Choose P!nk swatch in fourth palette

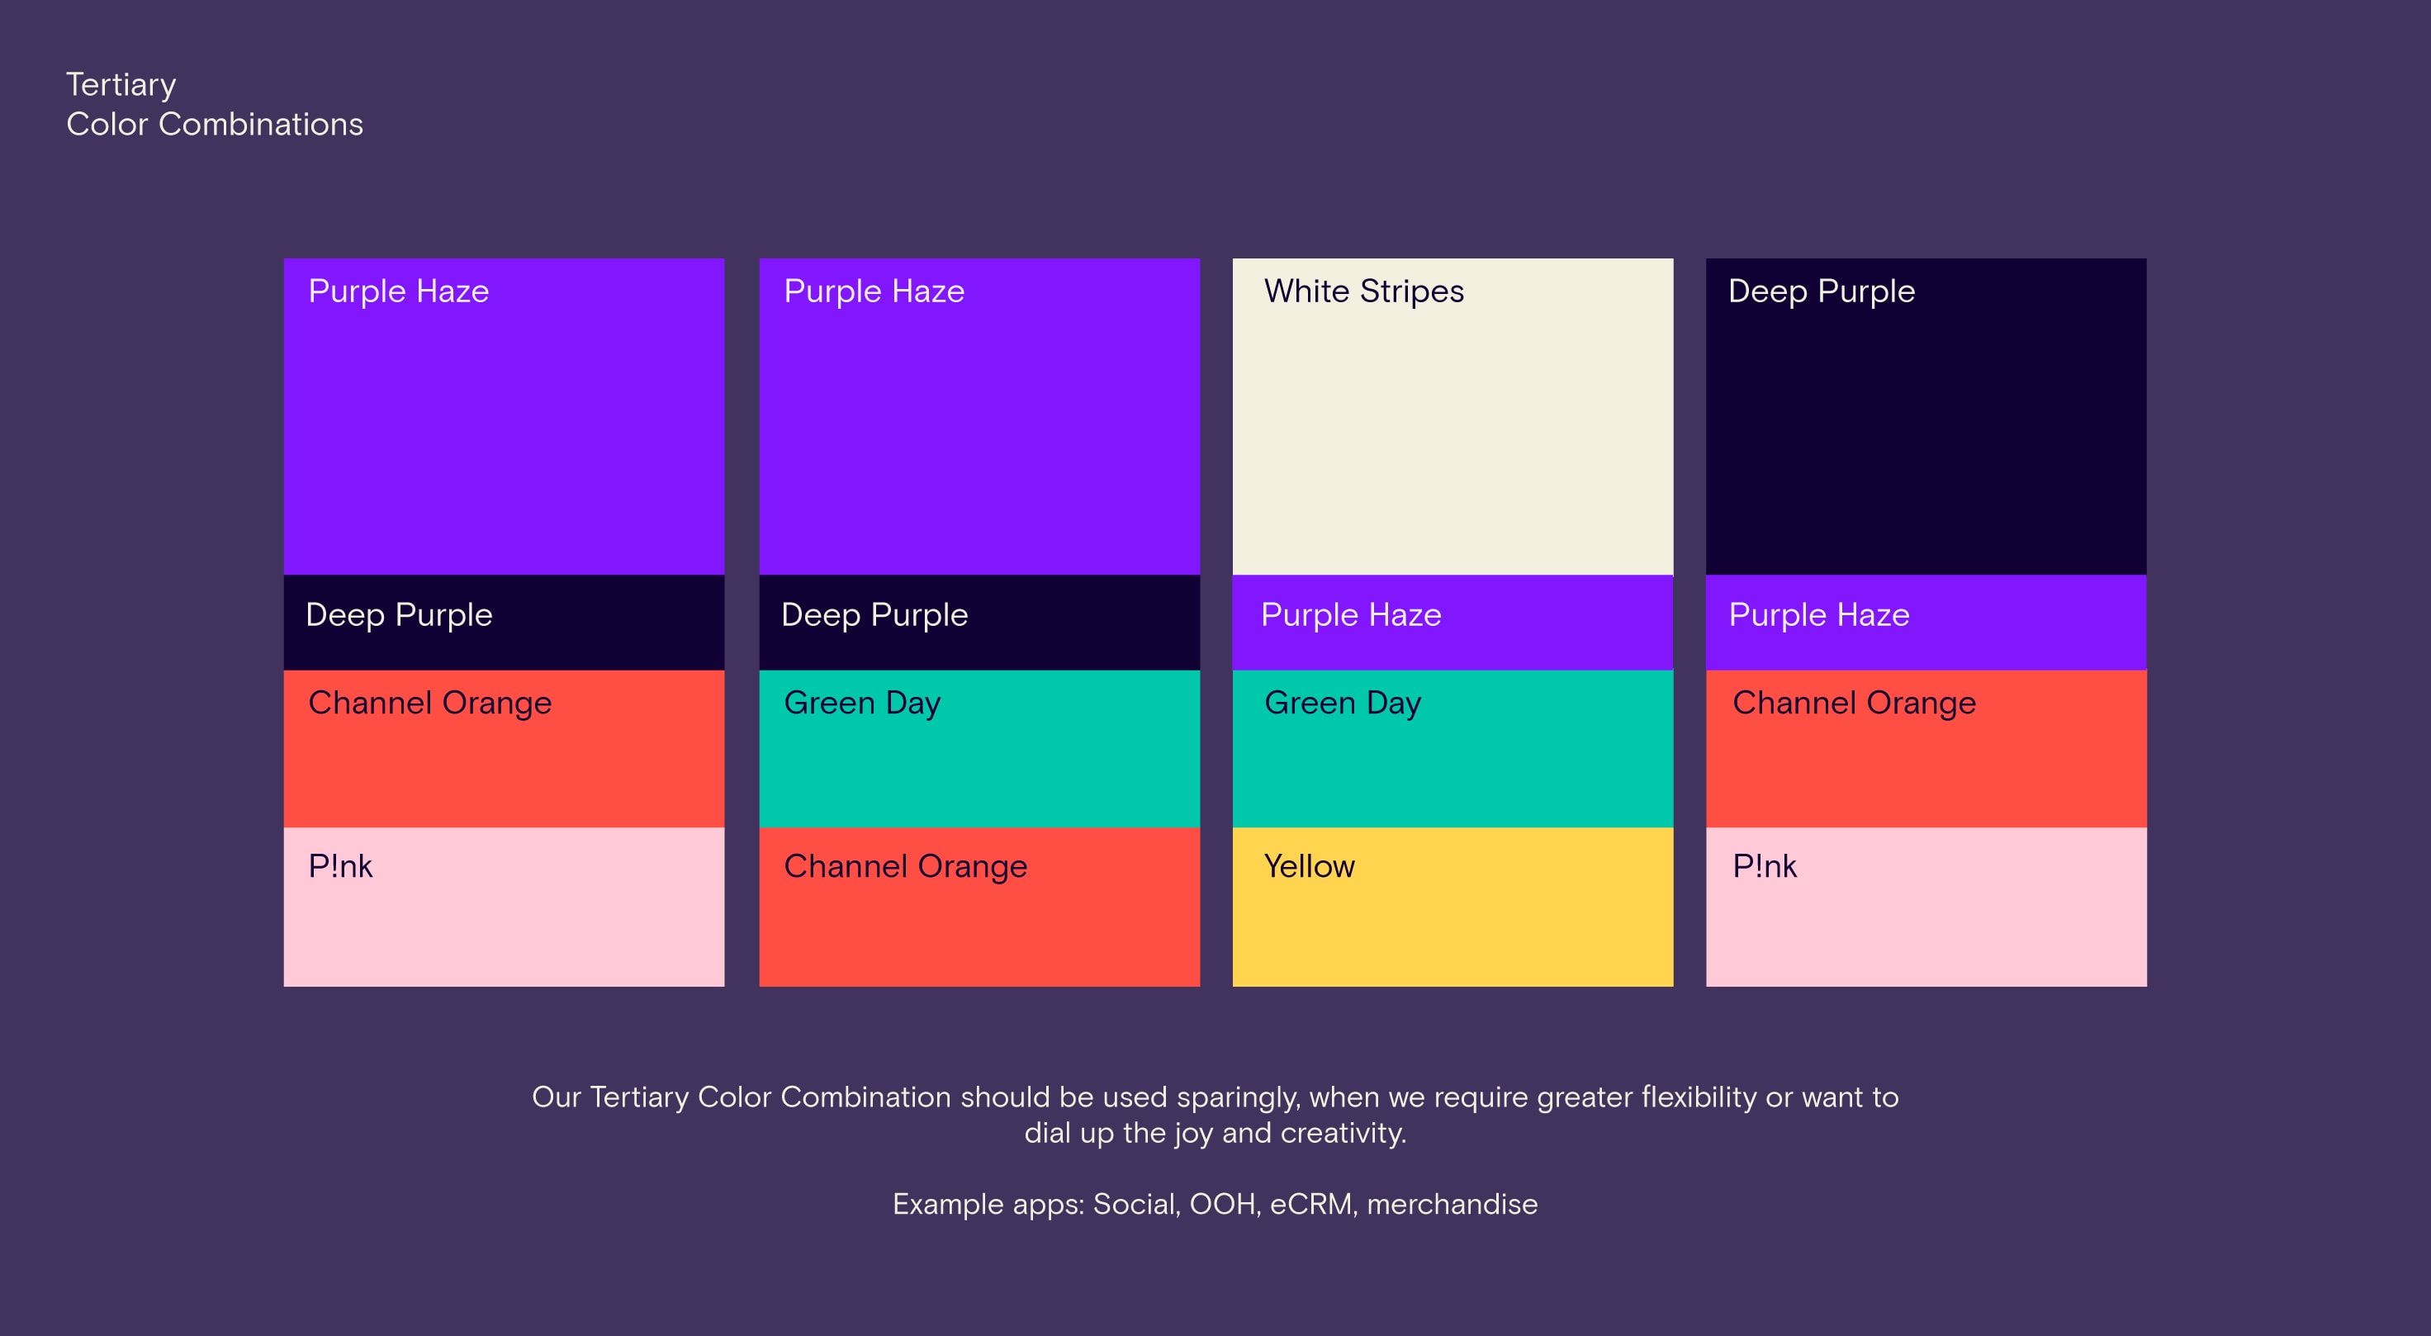pyautogui.click(x=1925, y=907)
